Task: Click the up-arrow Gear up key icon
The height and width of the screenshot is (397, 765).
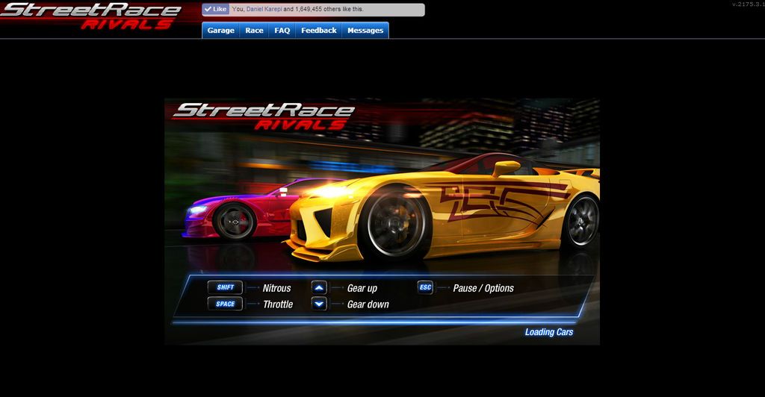Action: tap(319, 288)
